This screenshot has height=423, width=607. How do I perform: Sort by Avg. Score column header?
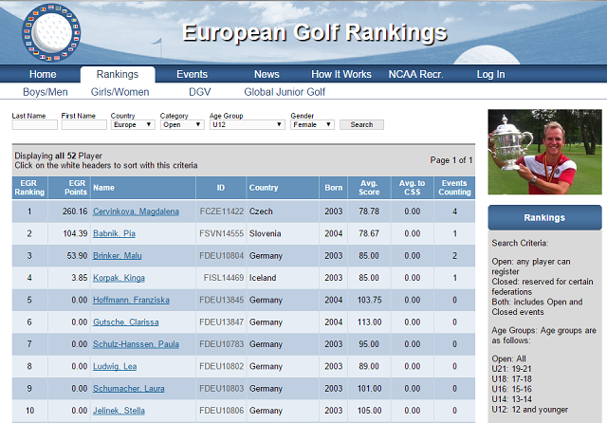pos(369,188)
